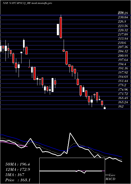This screenshot has height=184, width=131.
Task: Click the <<Live MACD label
Action: point(110,177)
